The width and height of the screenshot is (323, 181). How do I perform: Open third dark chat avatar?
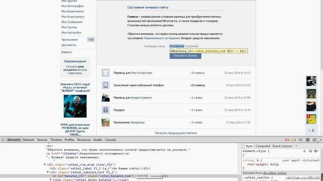(311, 106)
